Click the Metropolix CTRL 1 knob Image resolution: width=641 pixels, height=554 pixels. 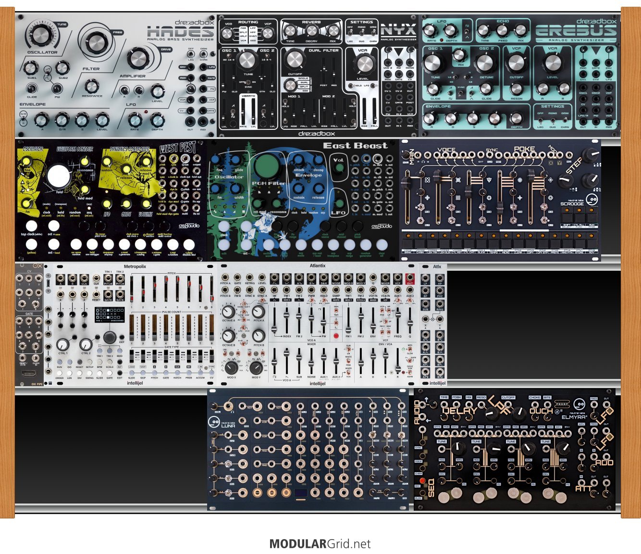coord(63,344)
